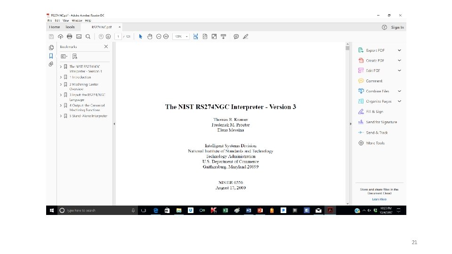Open the Edit menu

coord(57,21)
